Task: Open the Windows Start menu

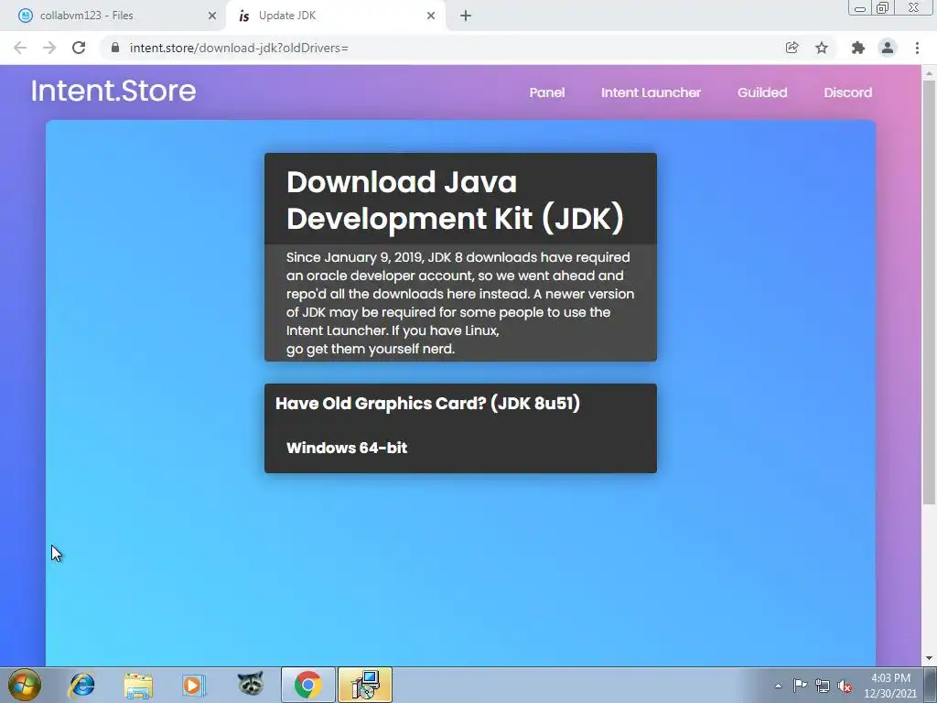Action: click(24, 685)
